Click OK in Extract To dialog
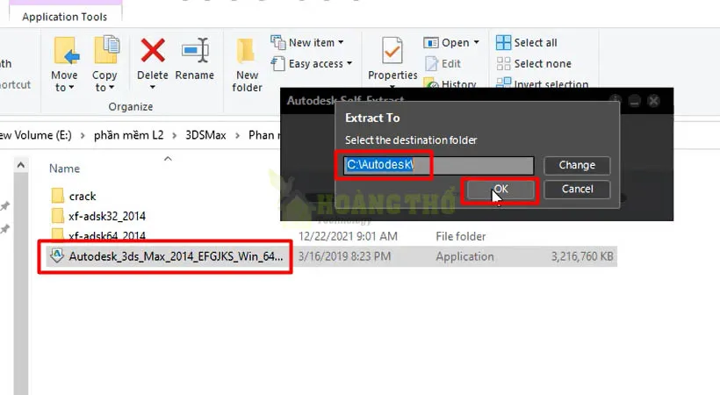 point(500,190)
